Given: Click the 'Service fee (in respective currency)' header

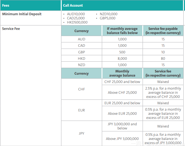Looking at the screenshot, I should pos(163,73).
